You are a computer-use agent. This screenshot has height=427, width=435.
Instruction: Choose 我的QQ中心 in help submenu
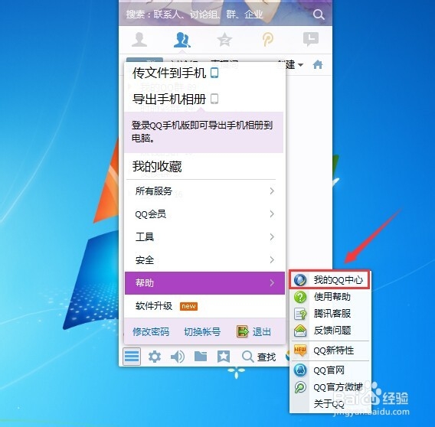point(329,280)
